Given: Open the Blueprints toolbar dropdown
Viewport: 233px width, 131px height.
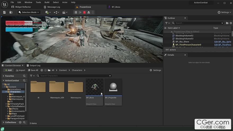Looking at the screenshot, I should point(56,12).
